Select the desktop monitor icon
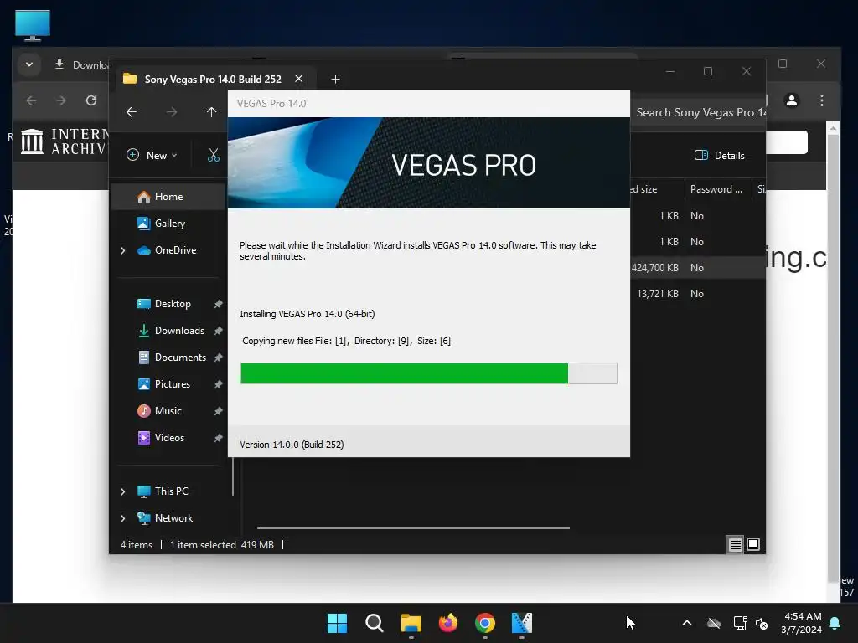The image size is (858, 643). pos(33,26)
